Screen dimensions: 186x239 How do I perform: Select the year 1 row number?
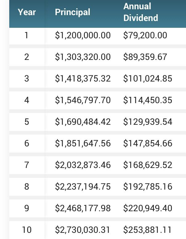point(27,35)
